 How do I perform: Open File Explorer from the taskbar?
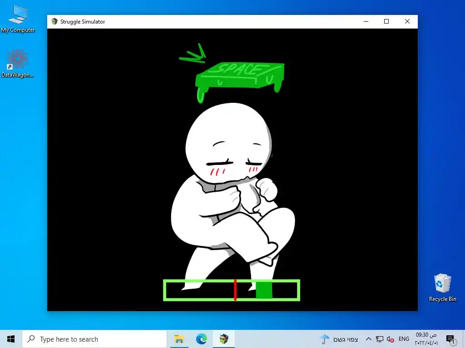[179, 339]
